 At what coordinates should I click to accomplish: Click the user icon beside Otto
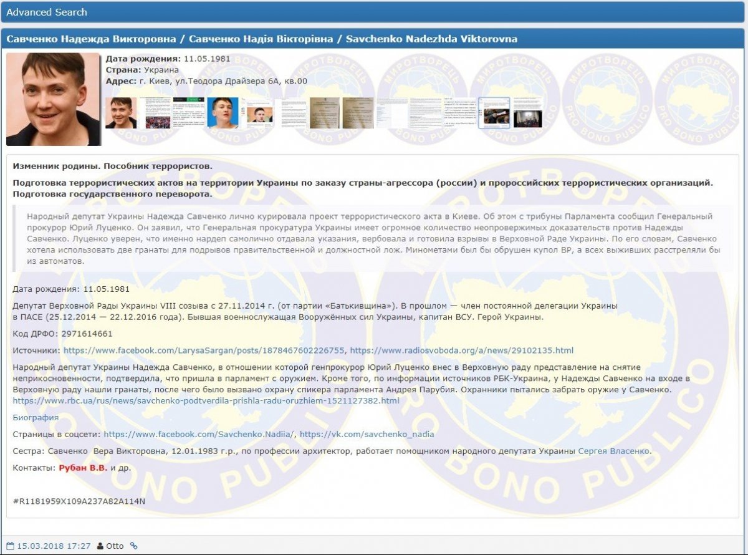point(100,546)
